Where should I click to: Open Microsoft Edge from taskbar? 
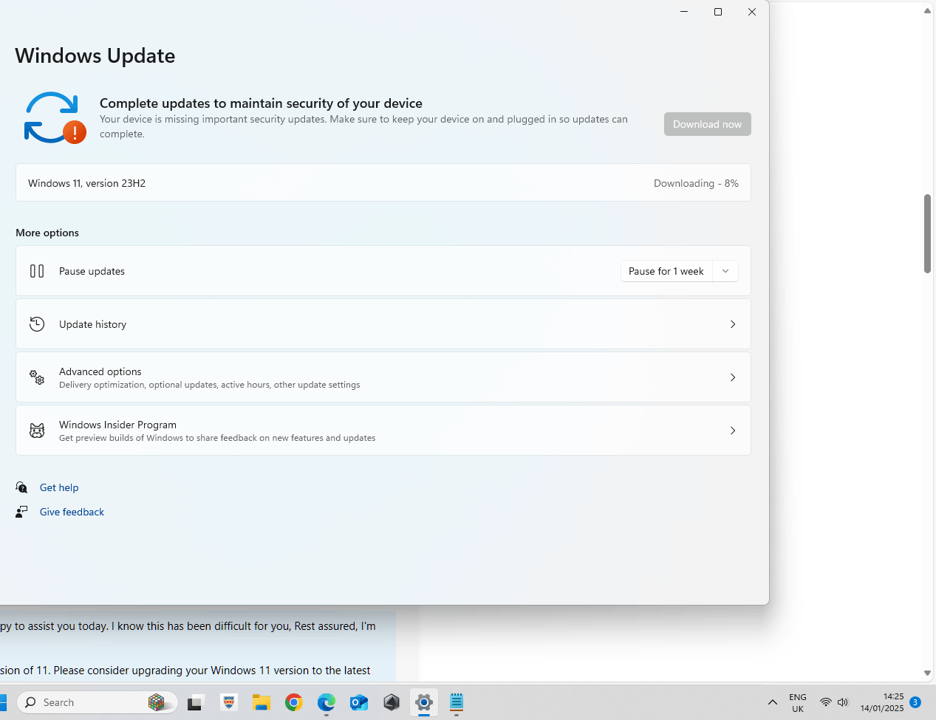pyautogui.click(x=327, y=702)
